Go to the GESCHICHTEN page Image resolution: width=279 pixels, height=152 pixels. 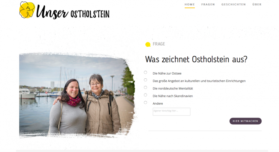[x=233, y=4]
